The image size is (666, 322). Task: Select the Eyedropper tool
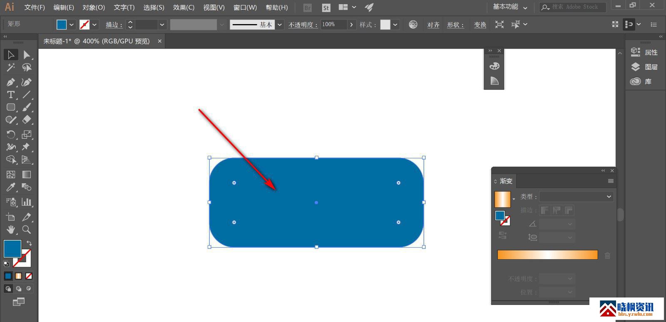click(x=11, y=187)
